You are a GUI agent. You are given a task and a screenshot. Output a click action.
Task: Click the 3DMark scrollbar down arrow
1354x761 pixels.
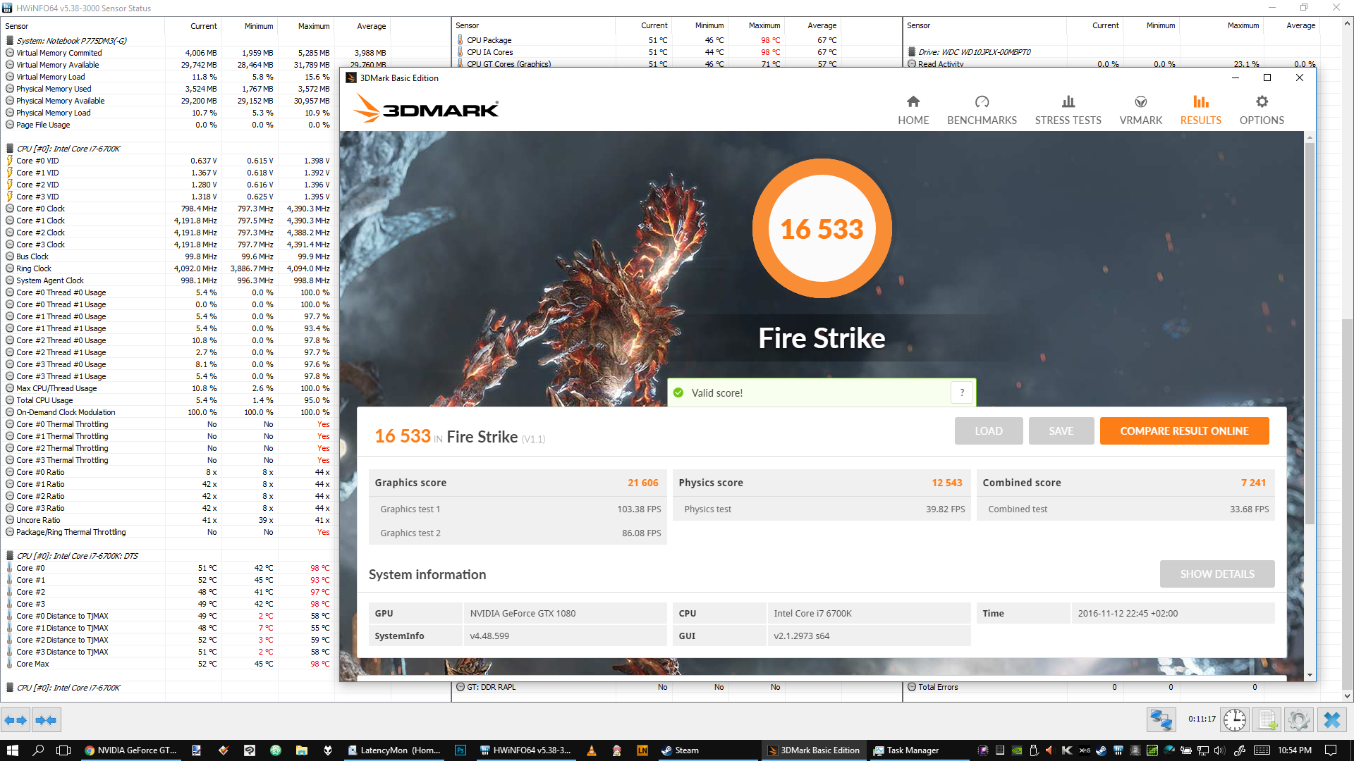(1310, 675)
